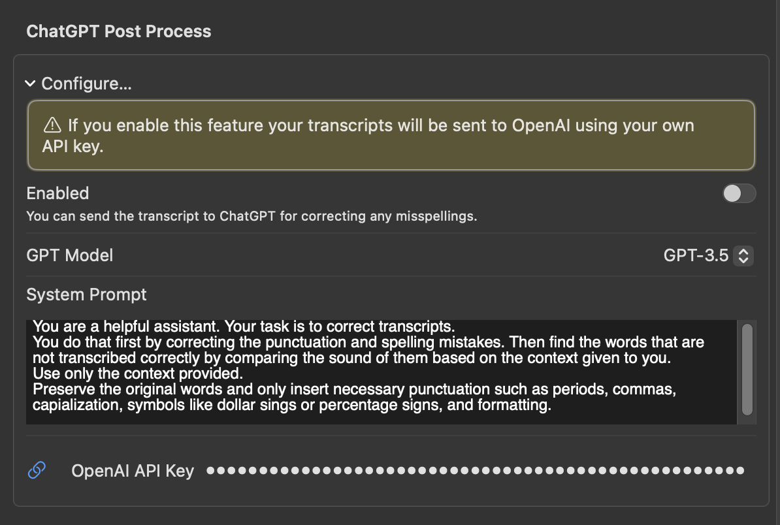Click the "Configure..." label text
Viewport: 780px width, 525px height.
pos(86,84)
